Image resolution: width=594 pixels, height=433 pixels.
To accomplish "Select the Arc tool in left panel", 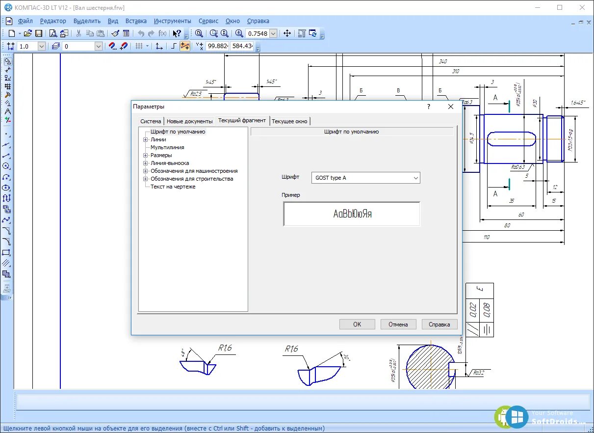I will coord(7,177).
